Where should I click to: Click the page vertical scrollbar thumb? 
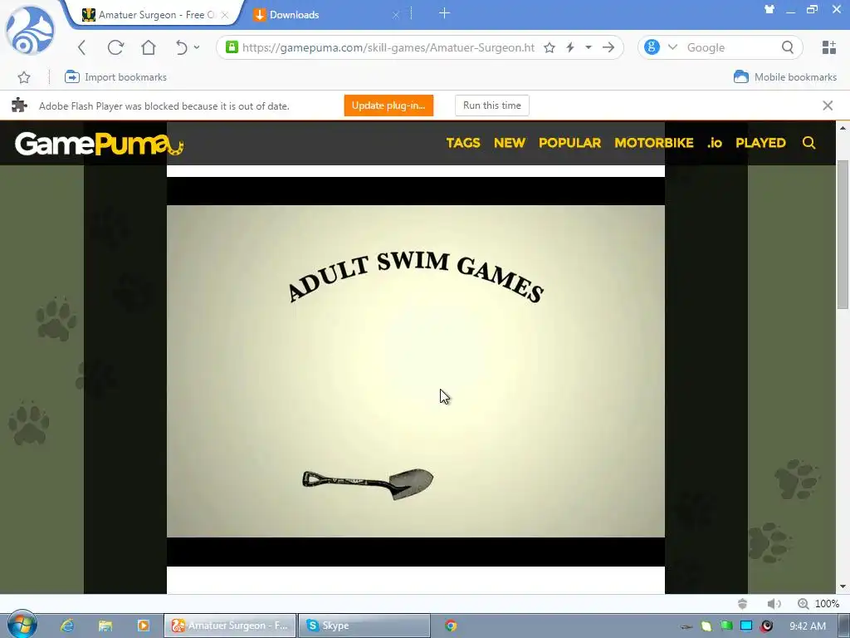[843, 234]
